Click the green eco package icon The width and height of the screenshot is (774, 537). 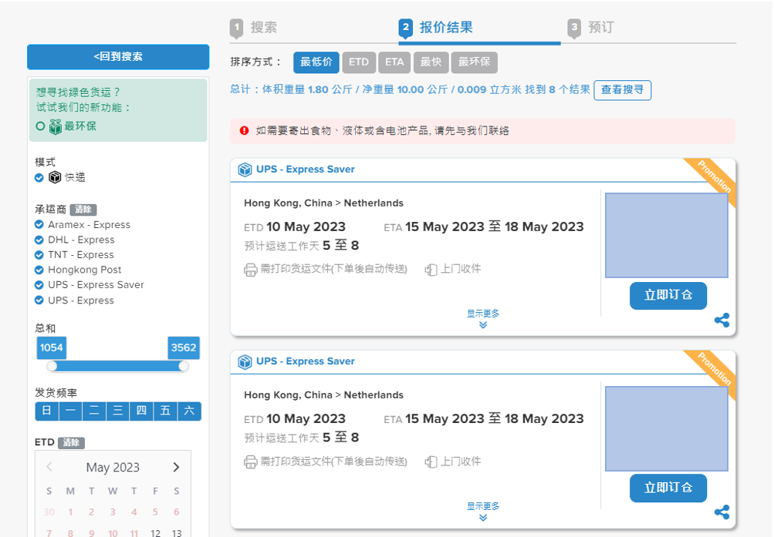56,126
